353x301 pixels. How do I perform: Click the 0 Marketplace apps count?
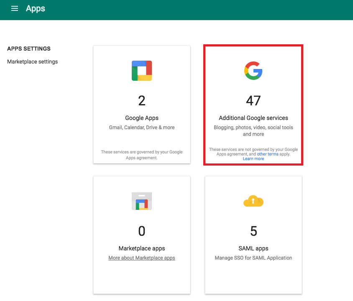coord(141,231)
